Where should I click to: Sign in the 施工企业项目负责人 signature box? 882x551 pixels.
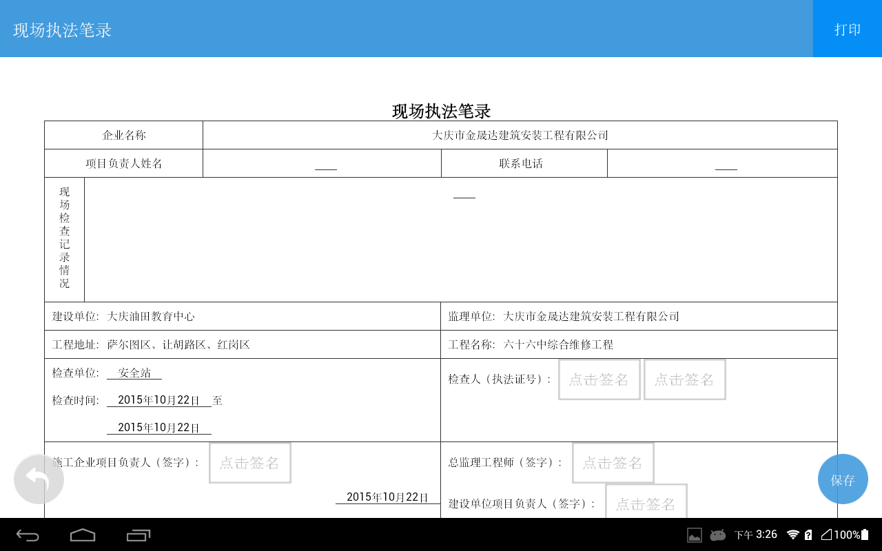pos(249,463)
